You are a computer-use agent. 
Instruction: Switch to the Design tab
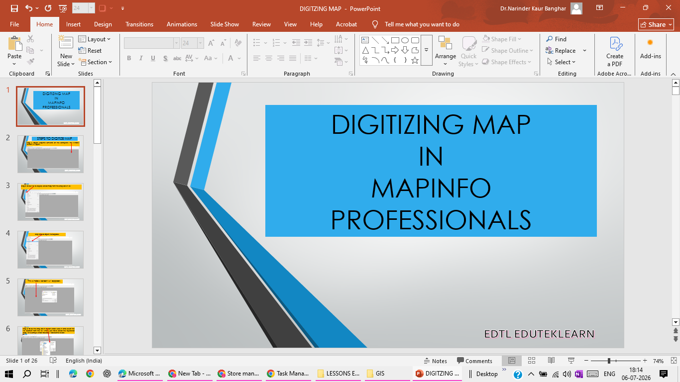[x=103, y=24]
